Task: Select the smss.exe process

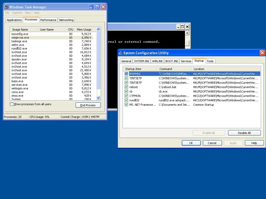Action: pyautogui.click(x=52, y=96)
